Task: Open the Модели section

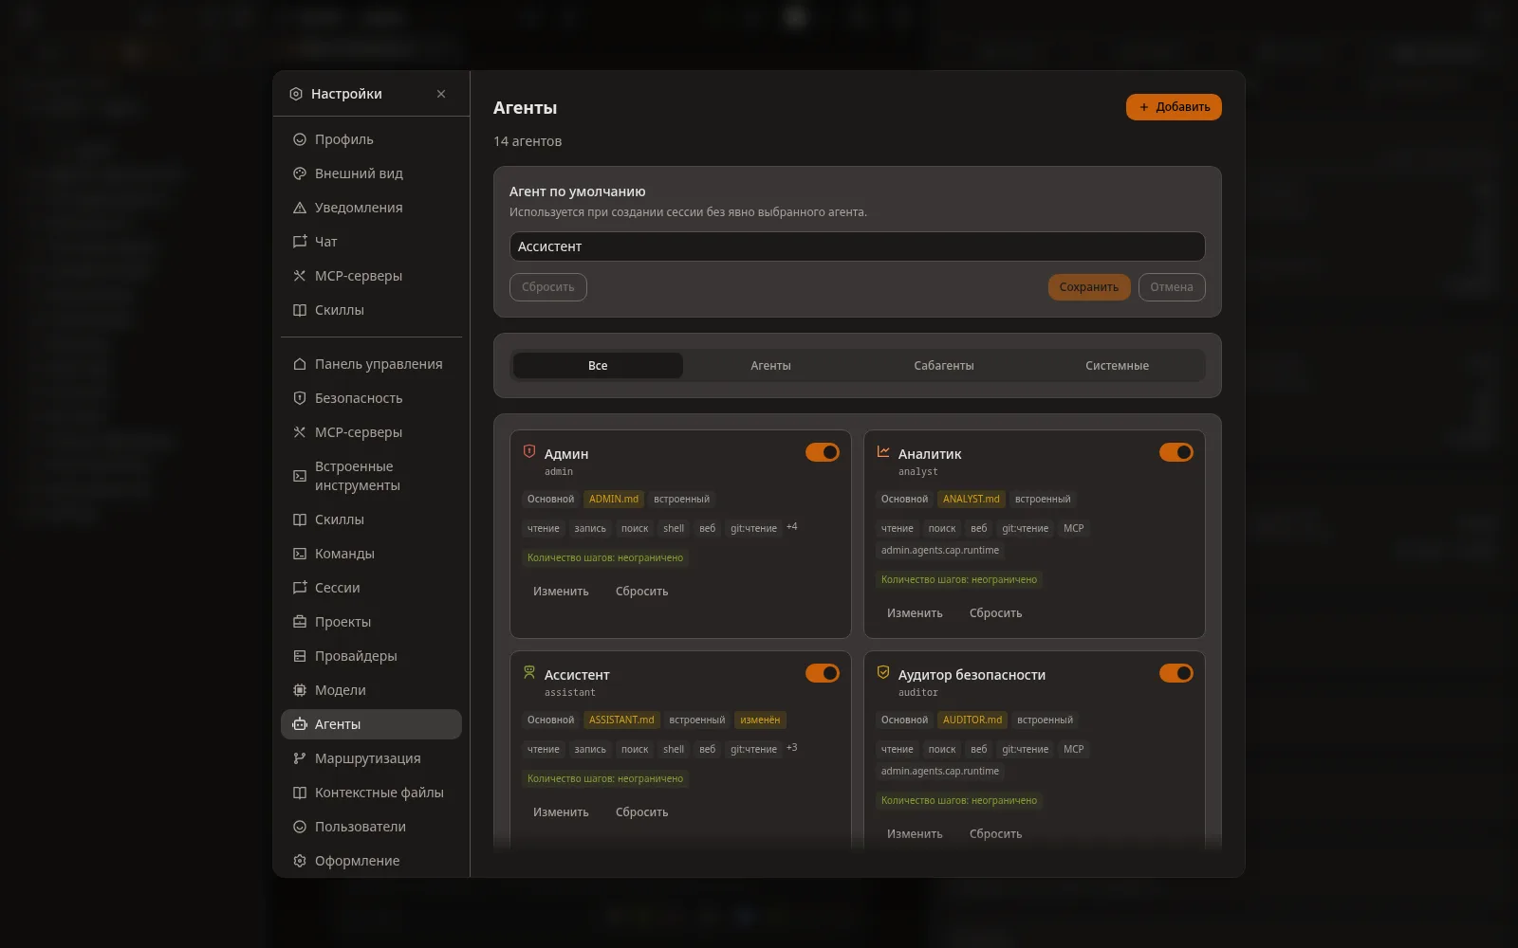Action: pyautogui.click(x=371, y=690)
